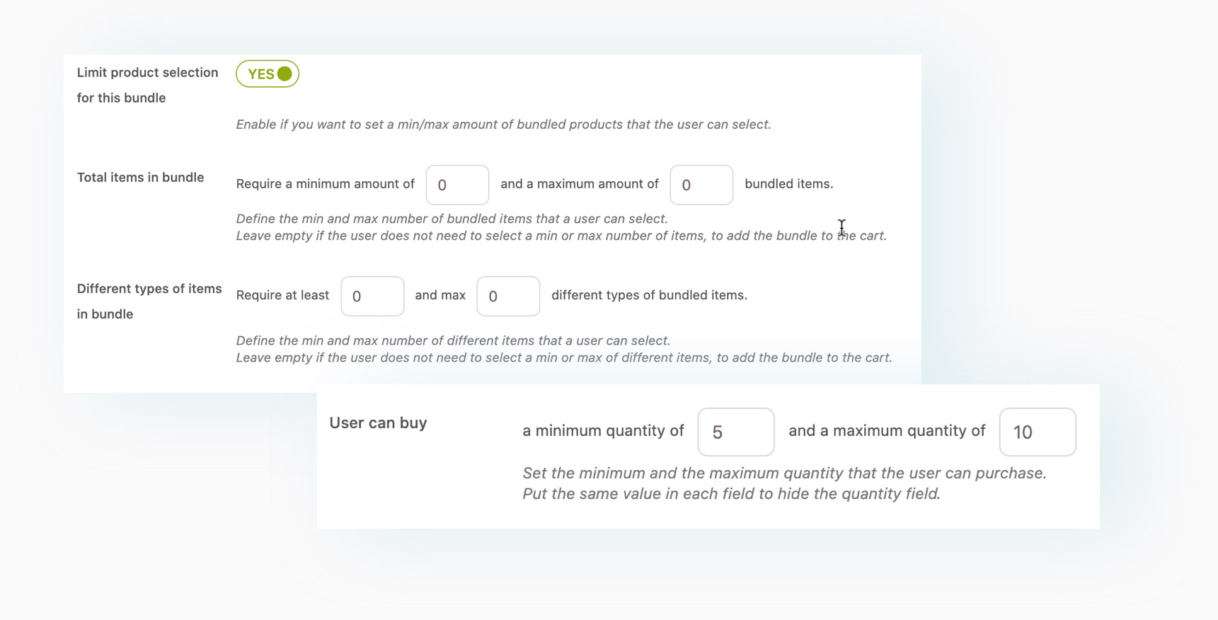Click 'Set the minimum and the maximum quantity' hint
This screenshot has width=1218, height=620.
click(784, 473)
